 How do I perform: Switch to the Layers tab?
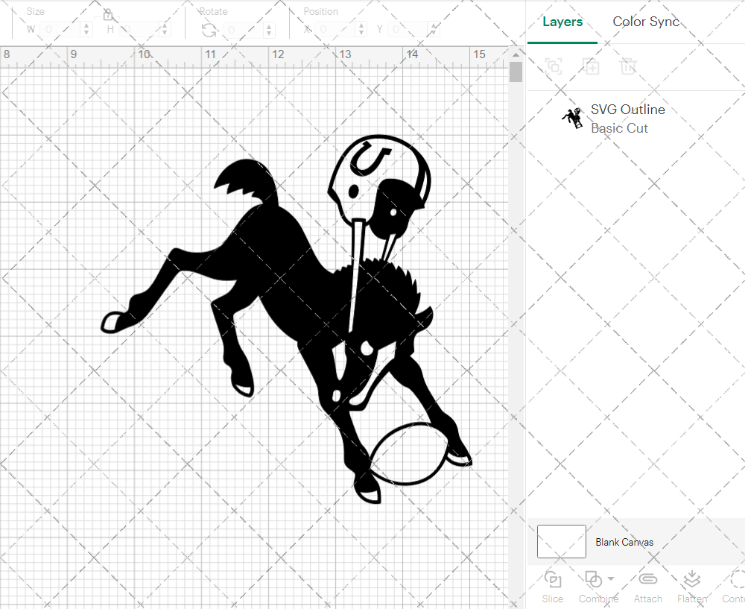[x=562, y=22]
